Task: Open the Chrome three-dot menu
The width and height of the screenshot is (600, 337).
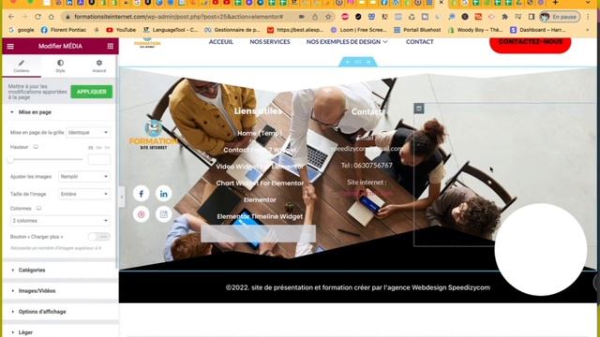Action: pos(589,17)
